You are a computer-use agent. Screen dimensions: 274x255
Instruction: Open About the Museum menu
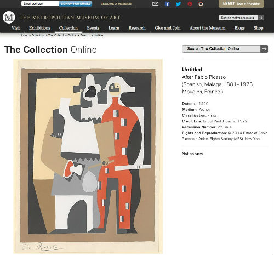click(x=208, y=28)
